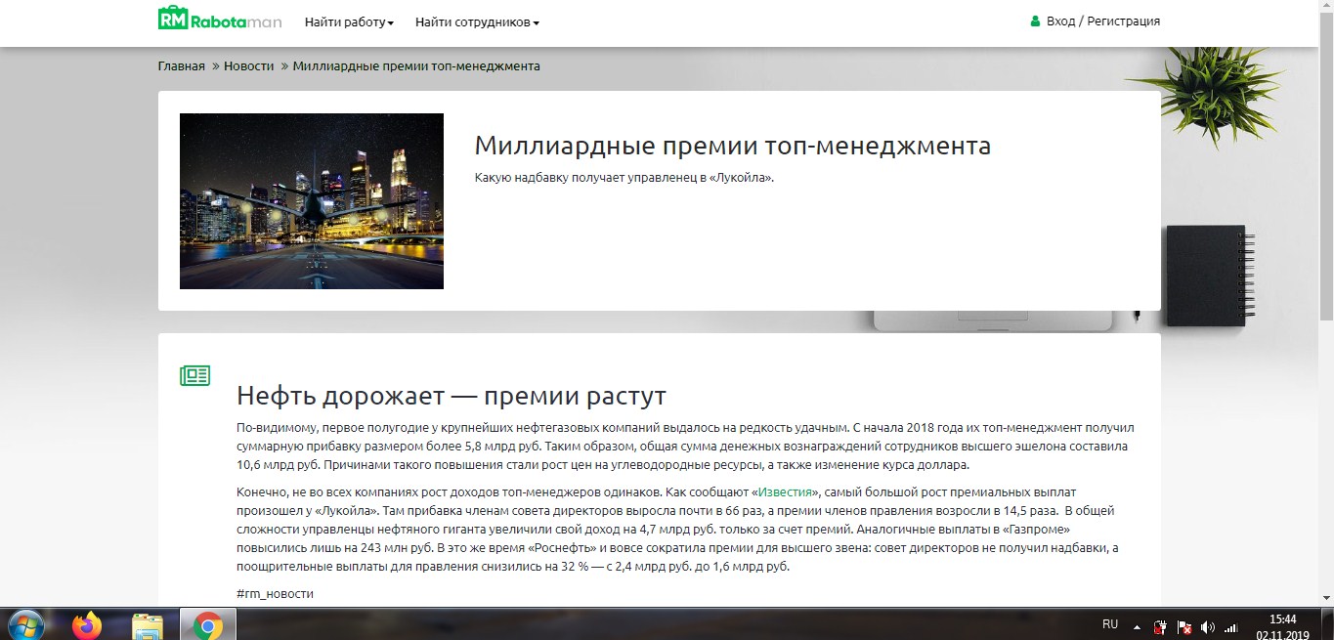The width and height of the screenshot is (1334, 640).
Task: Open the city night article thumbnail
Action: pos(312,201)
